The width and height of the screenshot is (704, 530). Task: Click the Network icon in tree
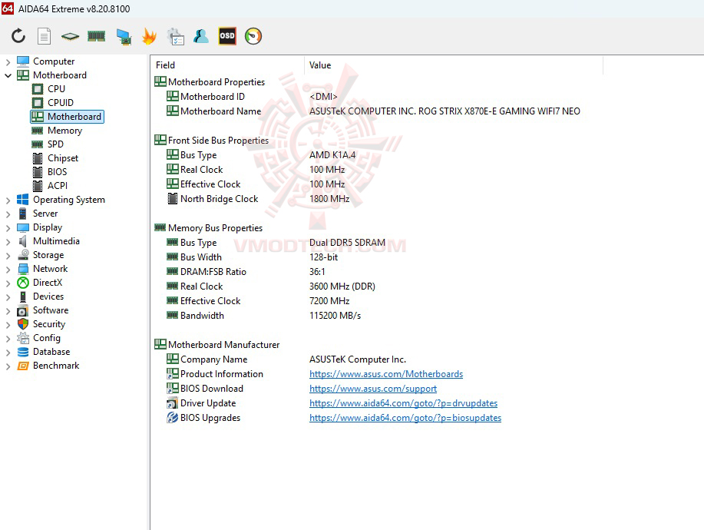[x=23, y=269]
